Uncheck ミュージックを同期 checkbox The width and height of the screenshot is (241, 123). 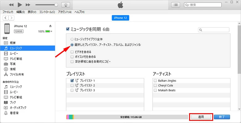(x=68, y=29)
